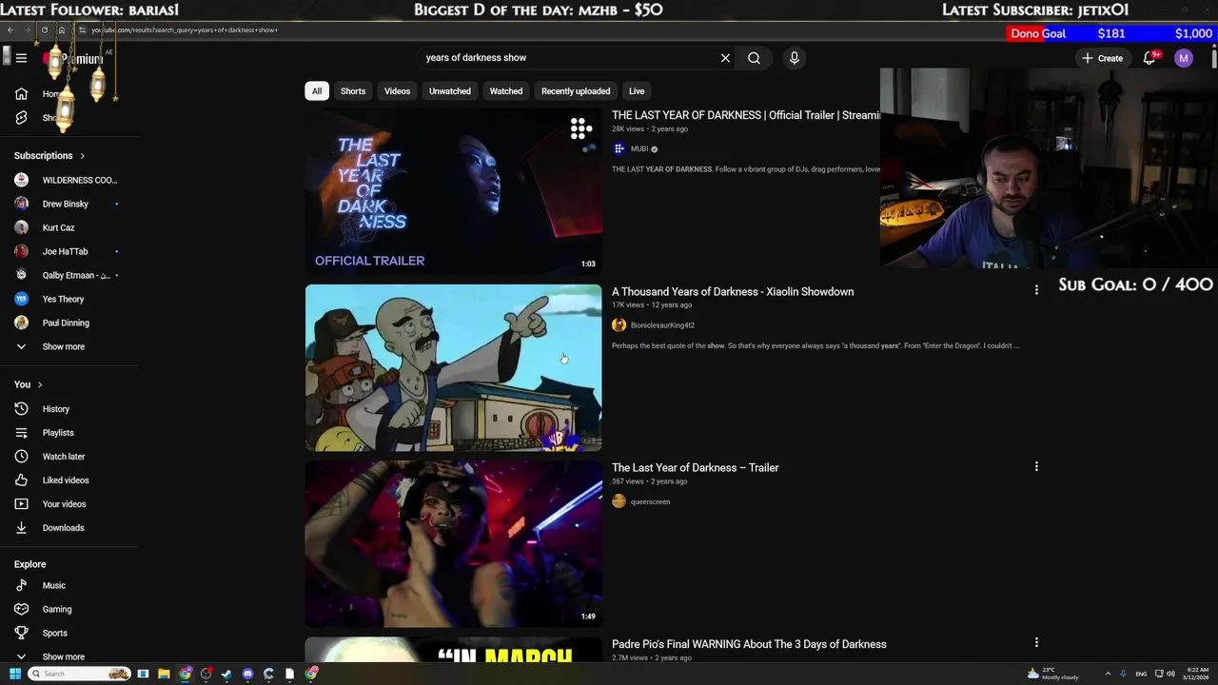
Task: Click the magnifier search button
Action: pyautogui.click(x=754, y=58)
